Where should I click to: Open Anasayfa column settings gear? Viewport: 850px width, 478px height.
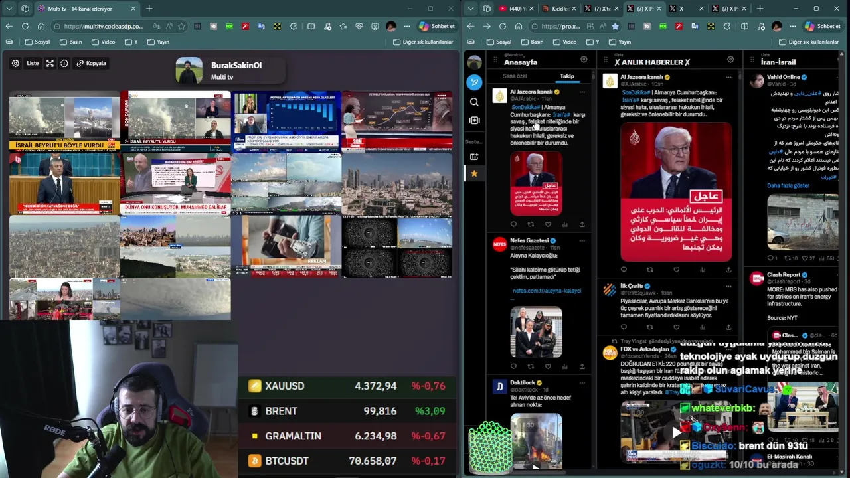584,60
